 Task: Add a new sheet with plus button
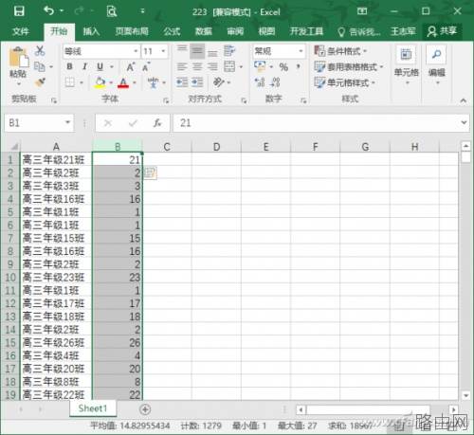click(145, 409)
